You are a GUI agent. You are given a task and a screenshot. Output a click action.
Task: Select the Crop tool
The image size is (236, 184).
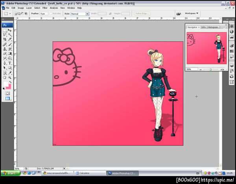(5, 39)
